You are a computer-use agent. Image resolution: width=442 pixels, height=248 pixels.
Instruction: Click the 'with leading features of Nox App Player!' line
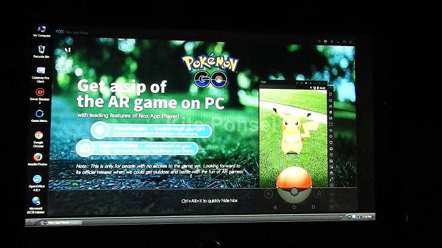[x=128, y=116]
